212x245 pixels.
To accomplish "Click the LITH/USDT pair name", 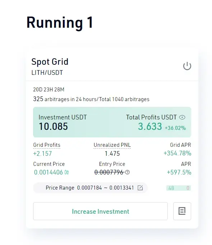I will click(47, 73).
